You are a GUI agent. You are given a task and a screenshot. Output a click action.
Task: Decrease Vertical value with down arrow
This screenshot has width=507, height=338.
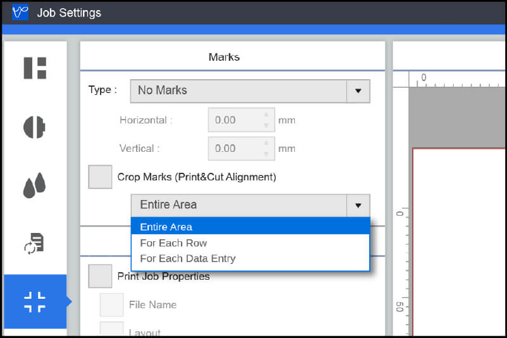tap(266, 153)
